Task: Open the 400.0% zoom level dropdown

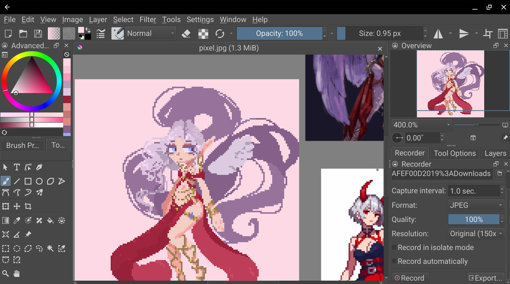Action: click(421, 125)
